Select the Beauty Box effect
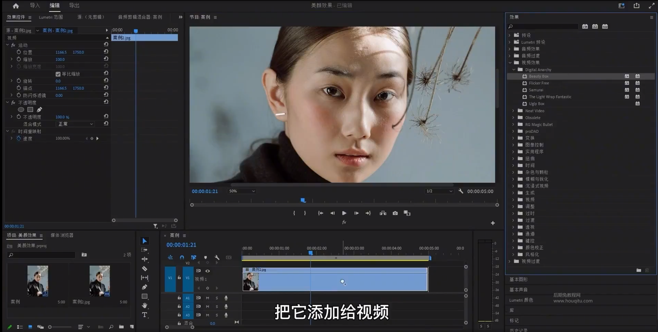This screenshot has height=332, width=658. coord(538,76)
